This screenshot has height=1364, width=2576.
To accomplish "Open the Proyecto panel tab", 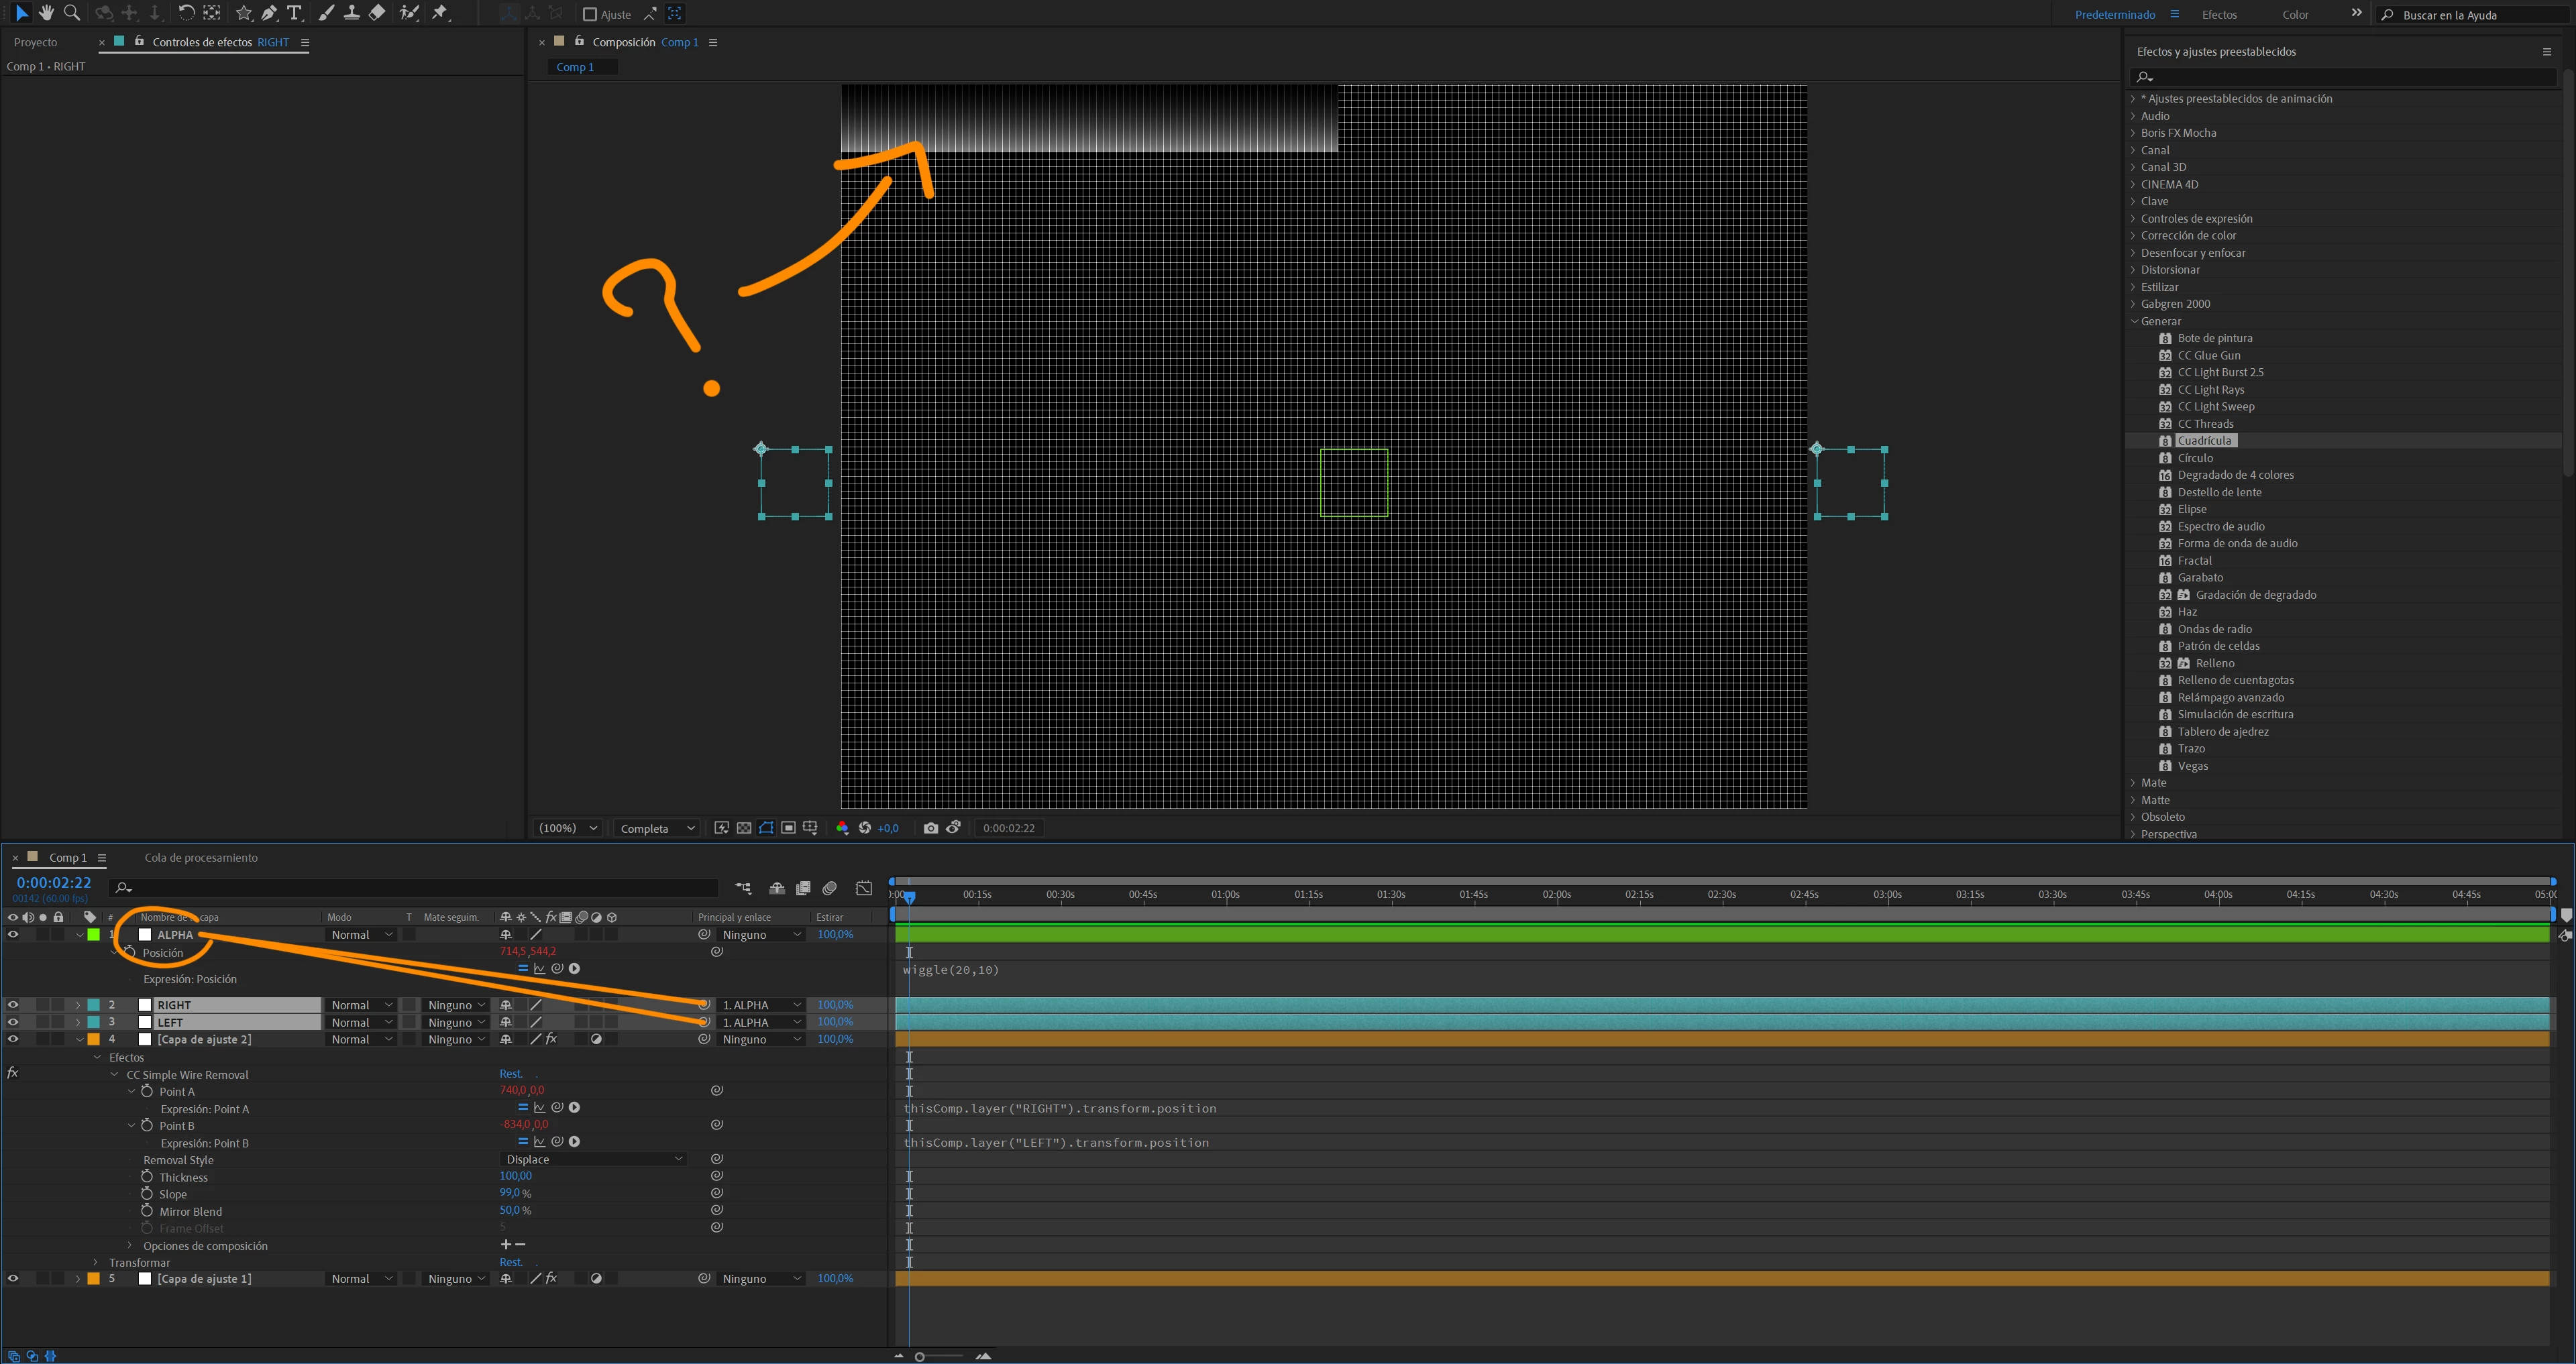I will click(36, 42).
